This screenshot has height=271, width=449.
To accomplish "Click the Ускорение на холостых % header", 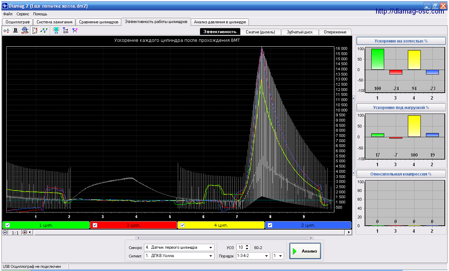I will (401, 41).
